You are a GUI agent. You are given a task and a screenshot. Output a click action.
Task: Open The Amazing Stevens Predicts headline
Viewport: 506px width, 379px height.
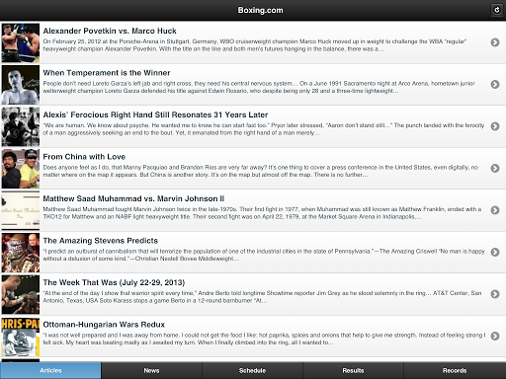[x=101, y=241]
